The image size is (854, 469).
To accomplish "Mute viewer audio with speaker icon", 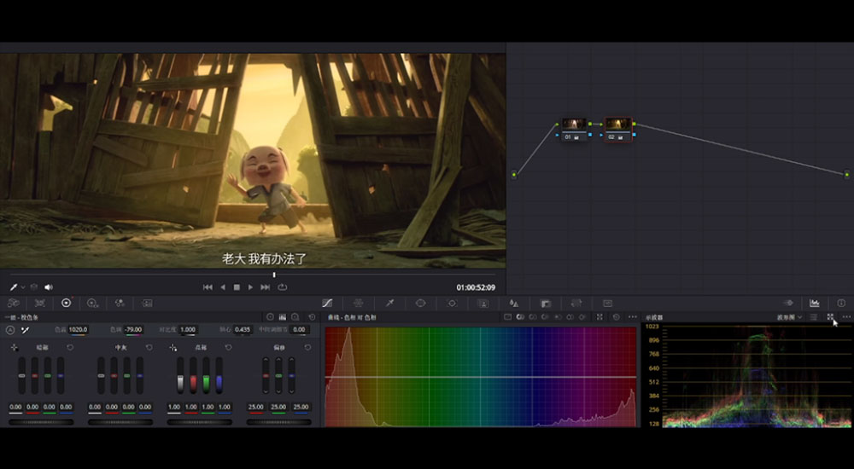I will click(x=49, y=287).
